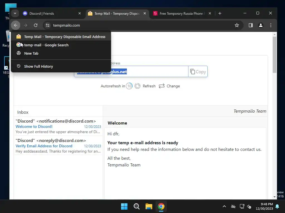The height and width of the screenshot is (213, 285).
Task: Copy the temporary email address
Action: tap(198, 72)
